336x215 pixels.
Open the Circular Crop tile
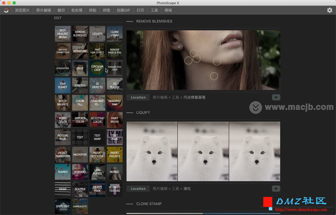(97, 68)
